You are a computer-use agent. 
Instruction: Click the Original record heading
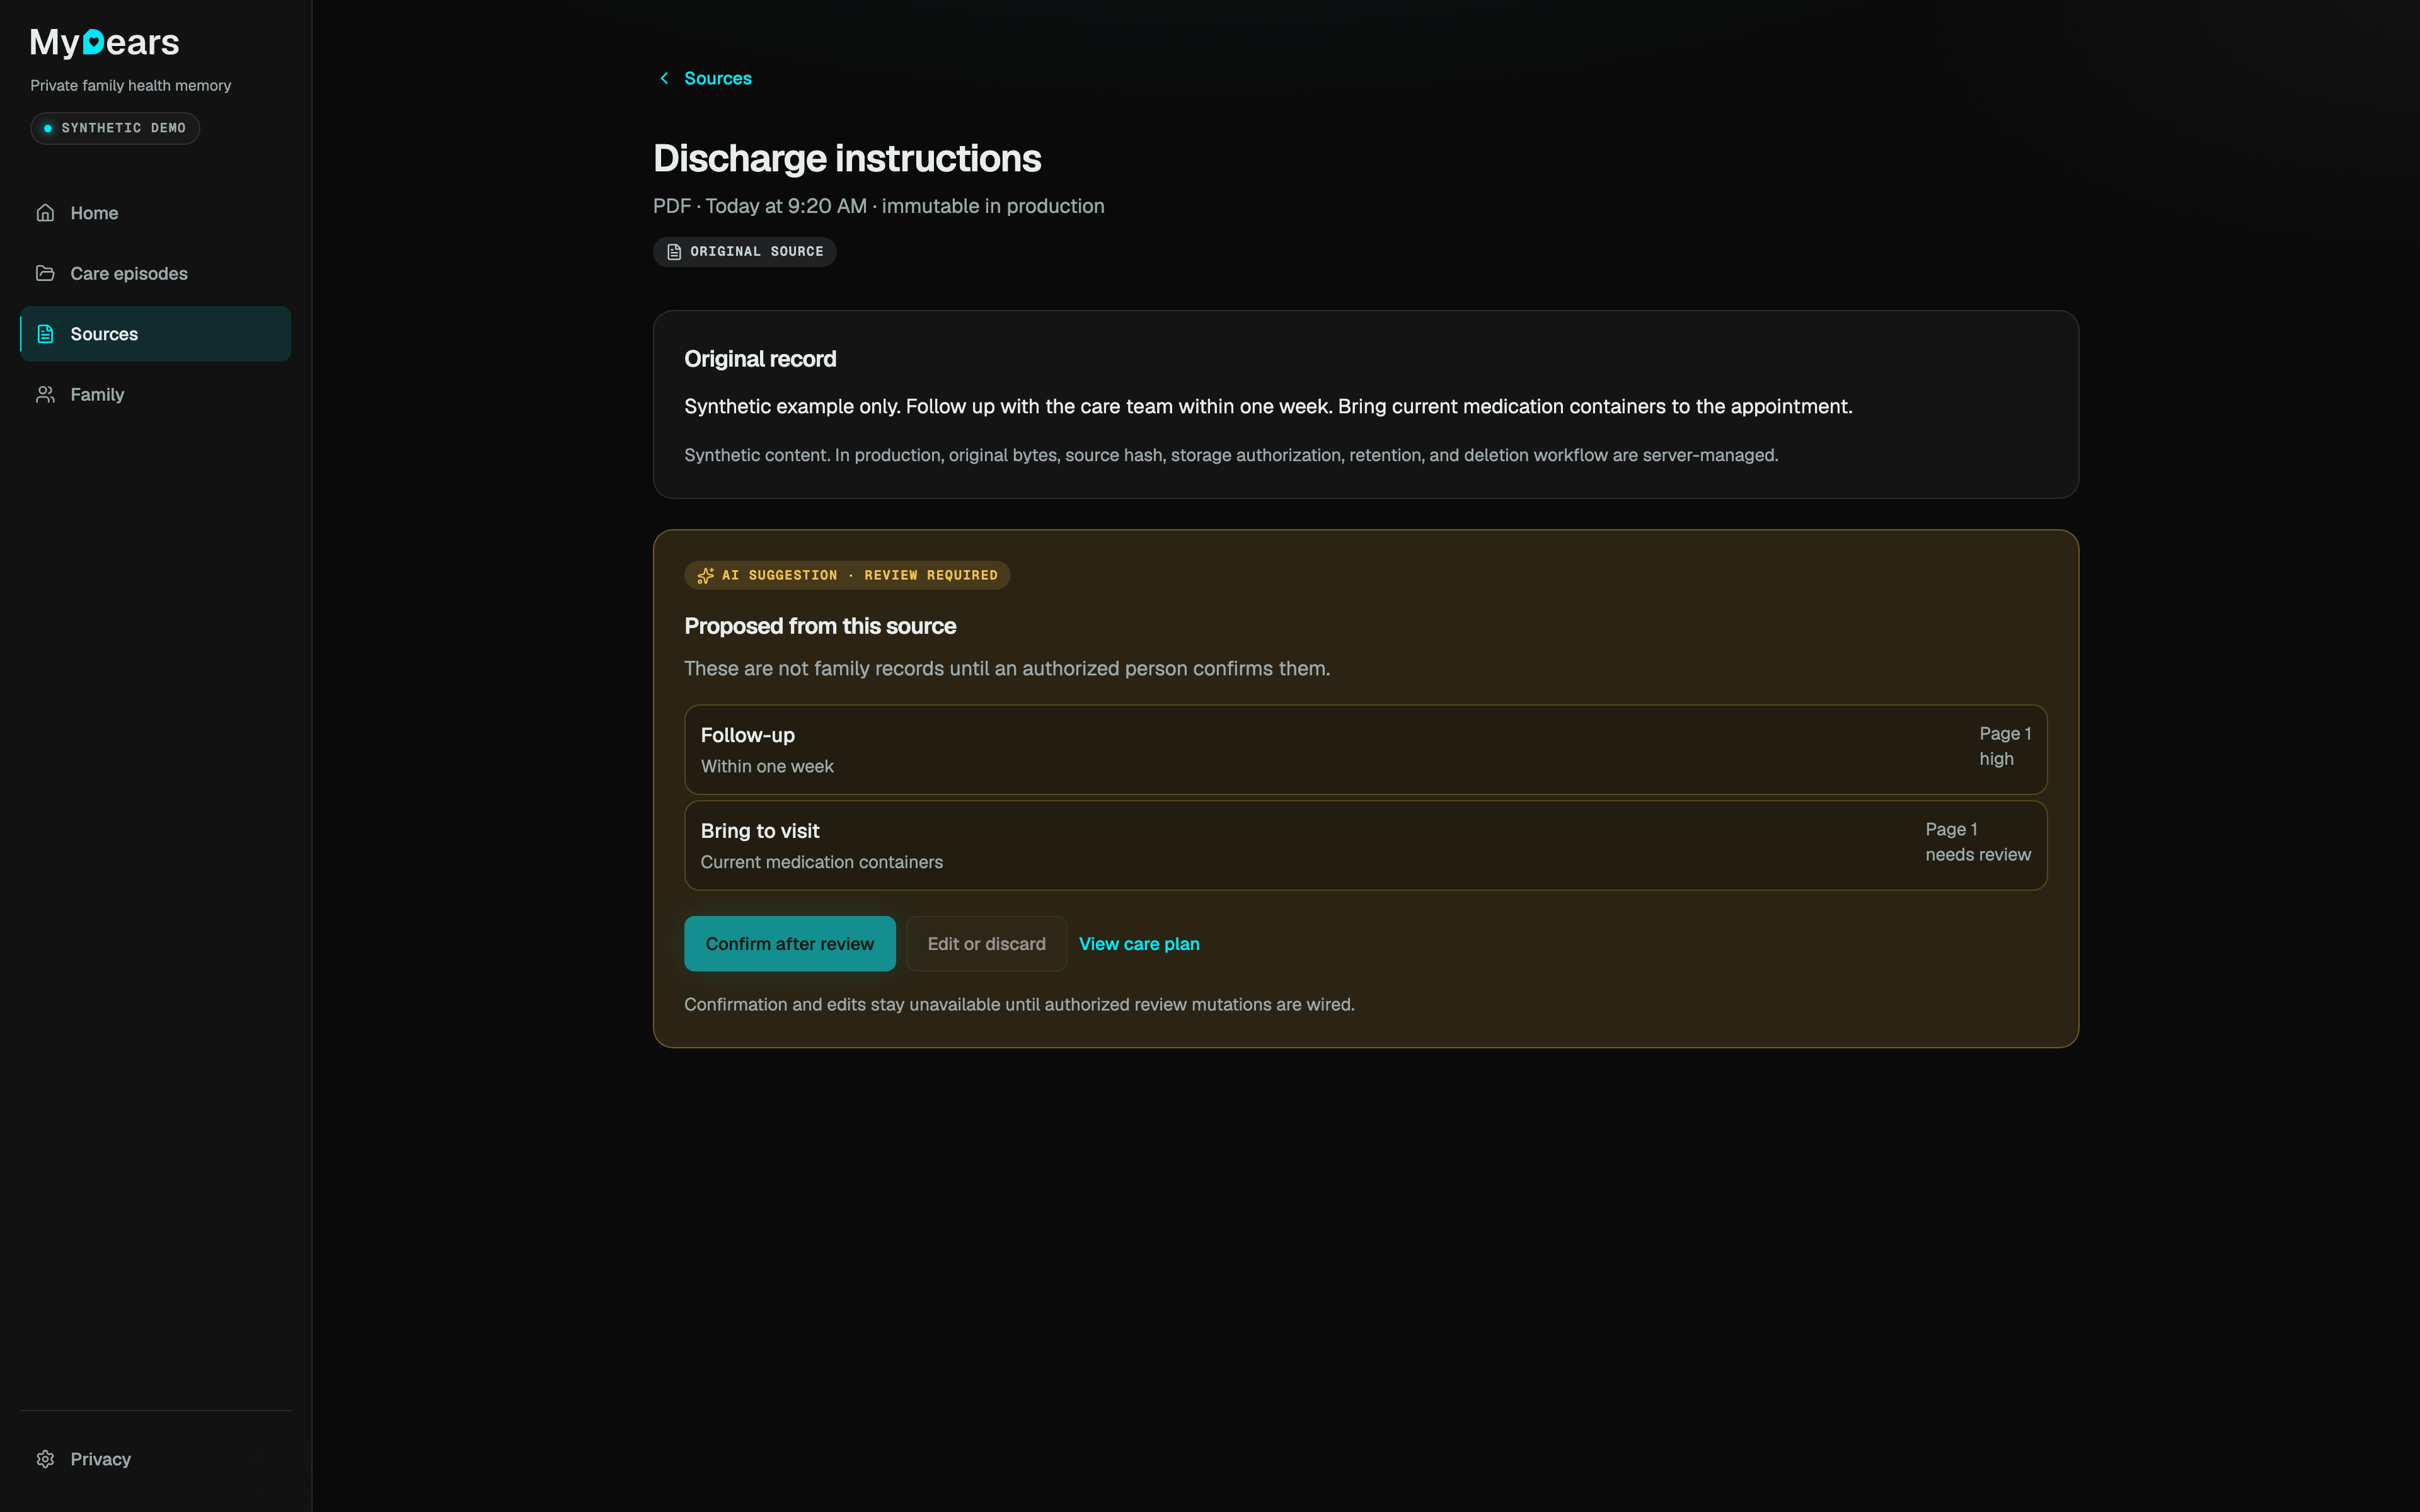(759, 359)
